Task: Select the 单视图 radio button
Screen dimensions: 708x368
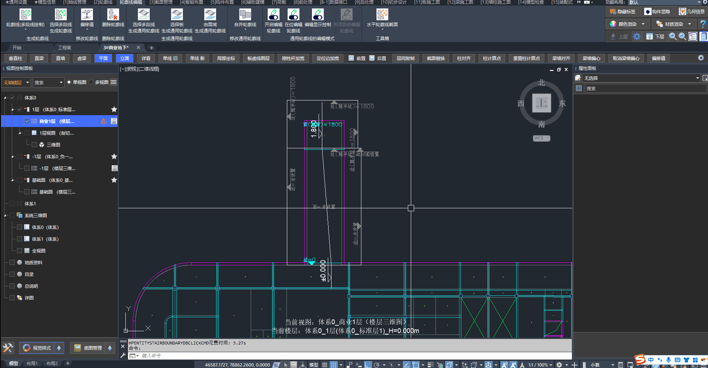Action: click(x=69, y=82)
